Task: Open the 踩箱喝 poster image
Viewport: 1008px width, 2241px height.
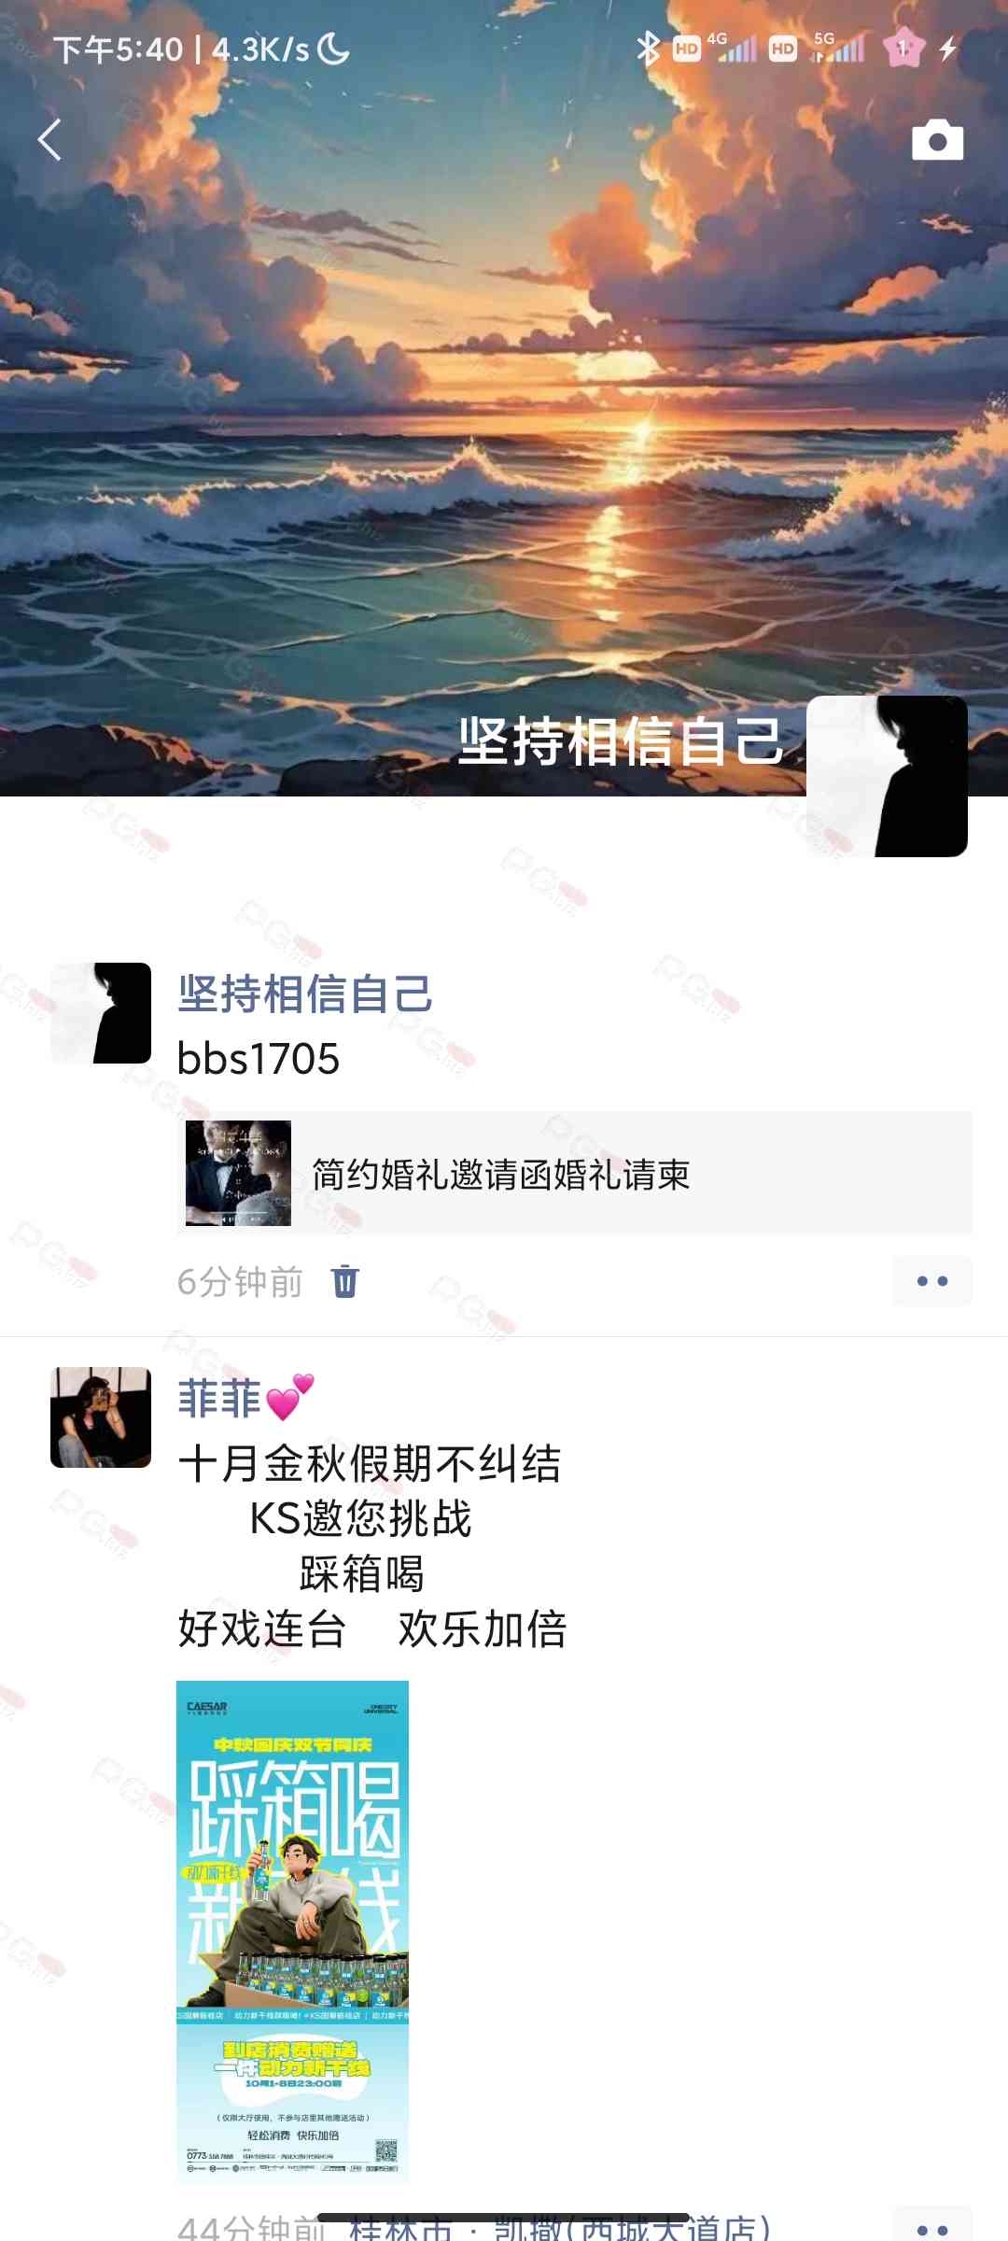Action: [x=292, y=1932]
